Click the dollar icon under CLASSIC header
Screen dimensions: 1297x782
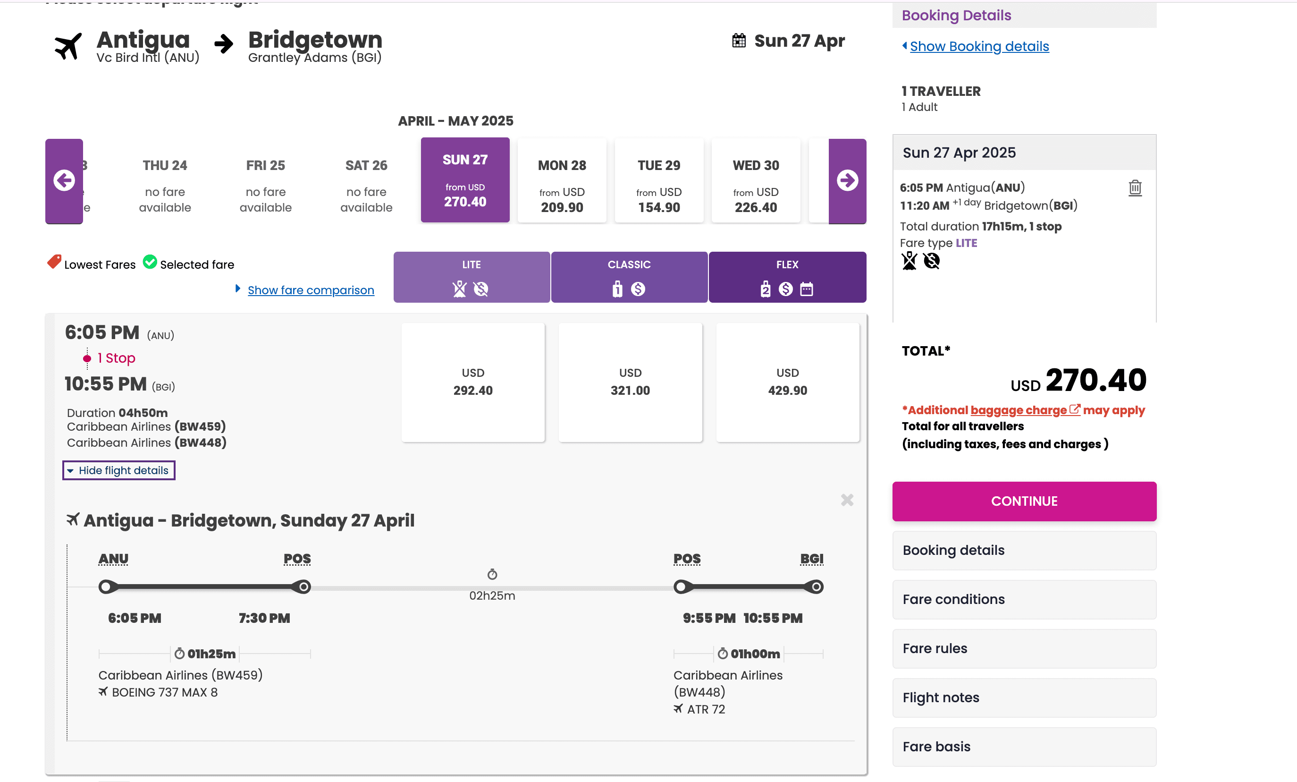coord(638,289)
